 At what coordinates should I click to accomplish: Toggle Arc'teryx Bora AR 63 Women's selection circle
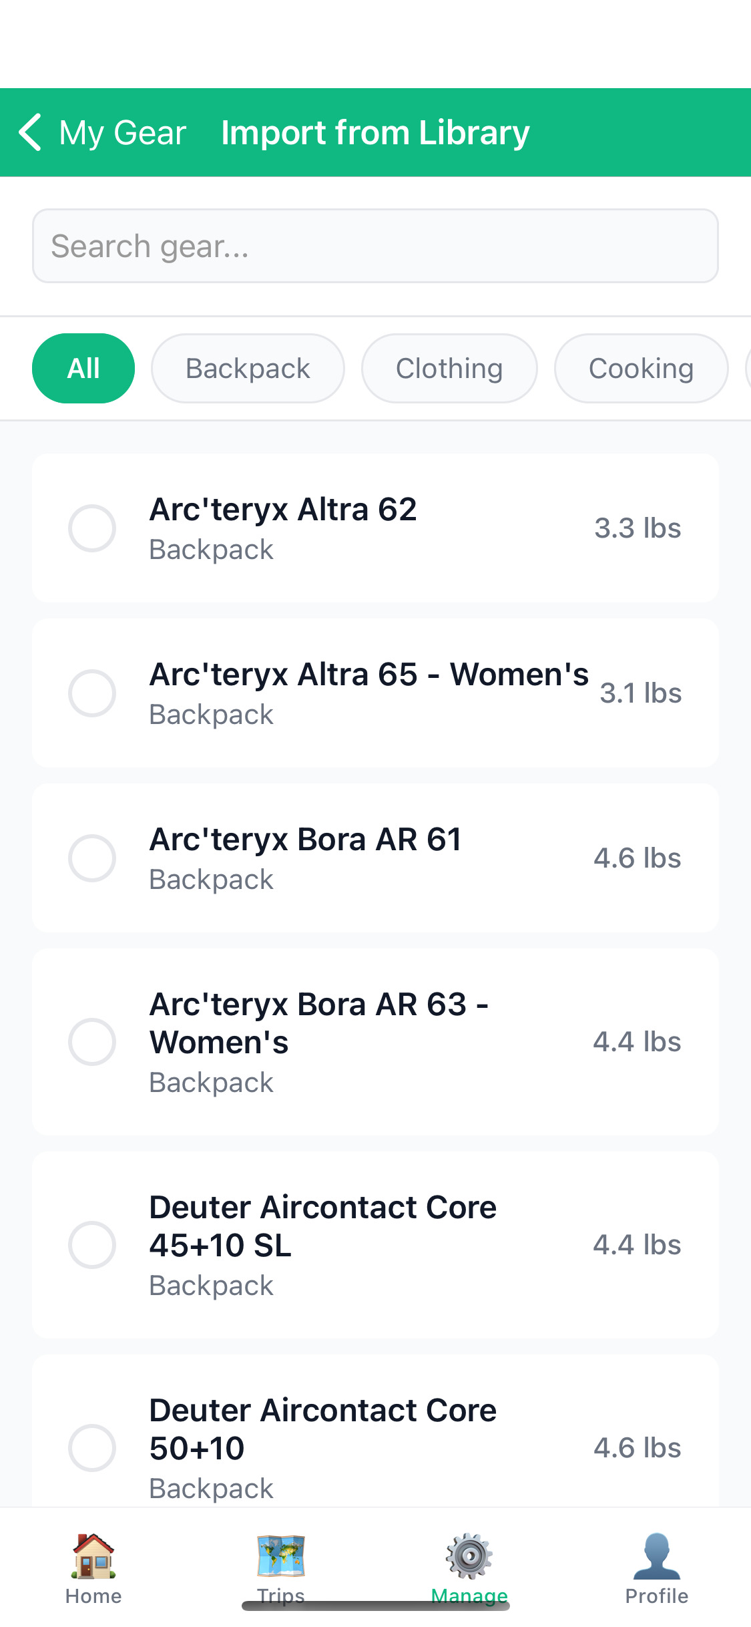(92, 1042)
